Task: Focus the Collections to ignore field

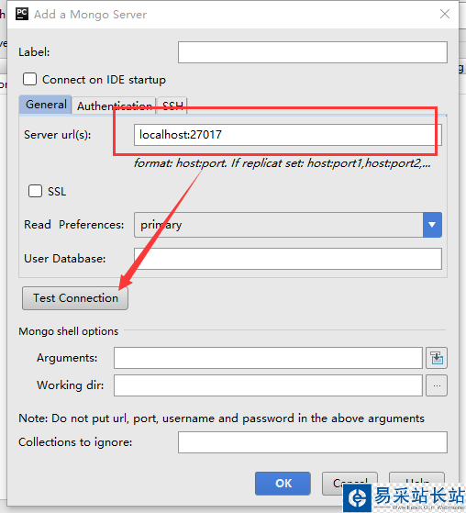Action: [x=313, y=442]
